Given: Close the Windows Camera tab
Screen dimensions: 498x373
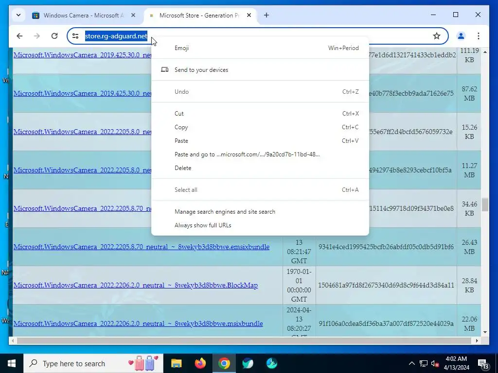Looking at the screenshot, I should (x=133, y=15).
